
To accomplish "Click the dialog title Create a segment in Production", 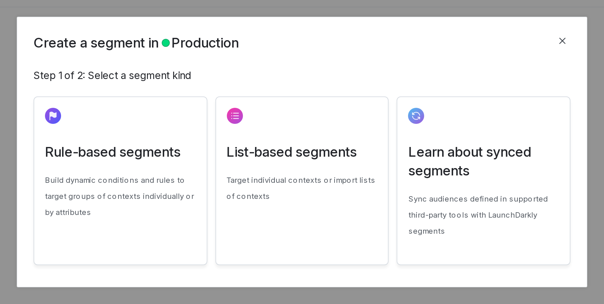I will tap(136, 43).
